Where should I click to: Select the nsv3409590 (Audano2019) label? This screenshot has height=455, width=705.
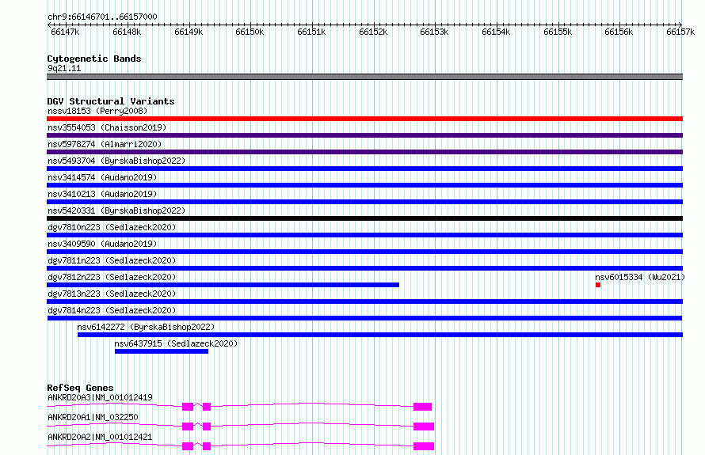102,244
